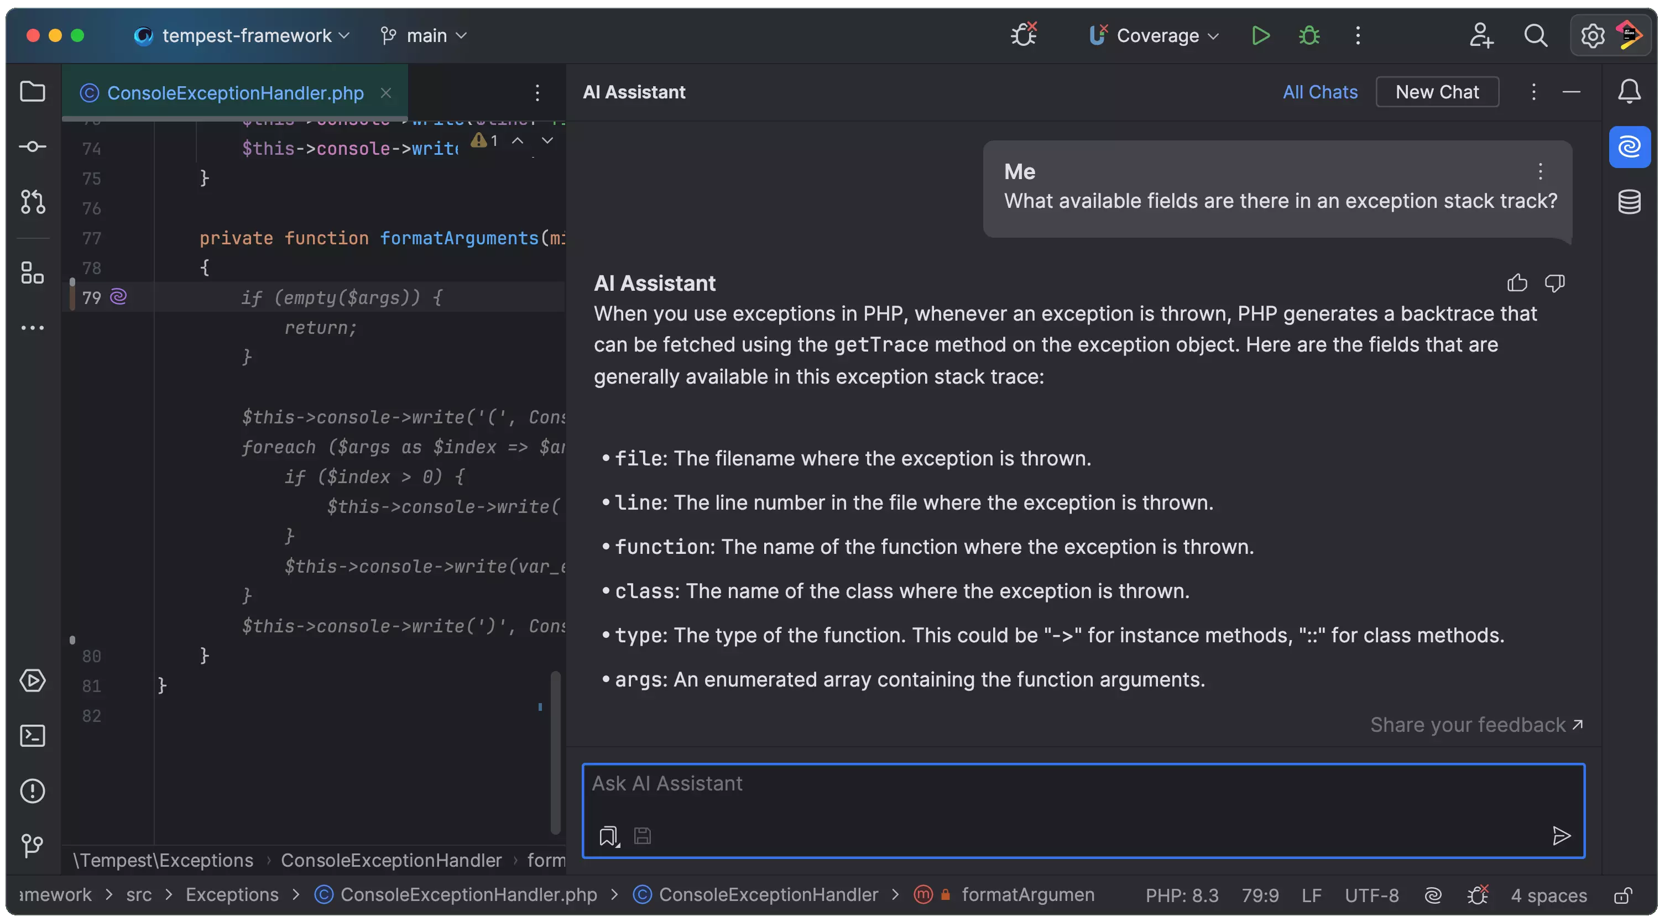Click the thumbs up feedback icon
Screen dimensions: 1670x922
click(1517, 283)
